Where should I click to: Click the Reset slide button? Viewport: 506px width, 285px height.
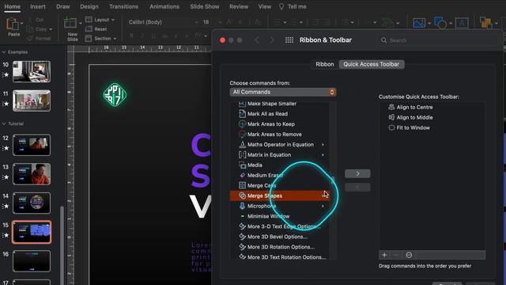click(96, 29)
